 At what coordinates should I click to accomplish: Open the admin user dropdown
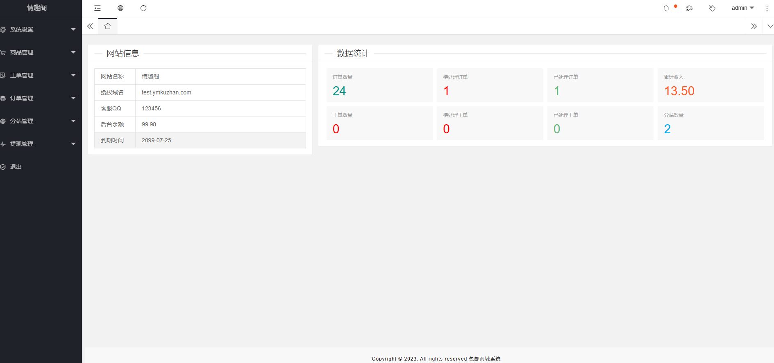point(742,8)
